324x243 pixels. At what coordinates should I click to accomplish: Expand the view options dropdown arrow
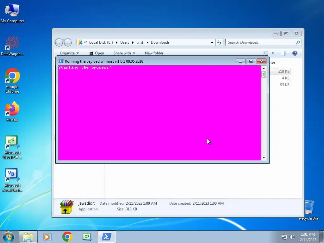click(273, 53)
